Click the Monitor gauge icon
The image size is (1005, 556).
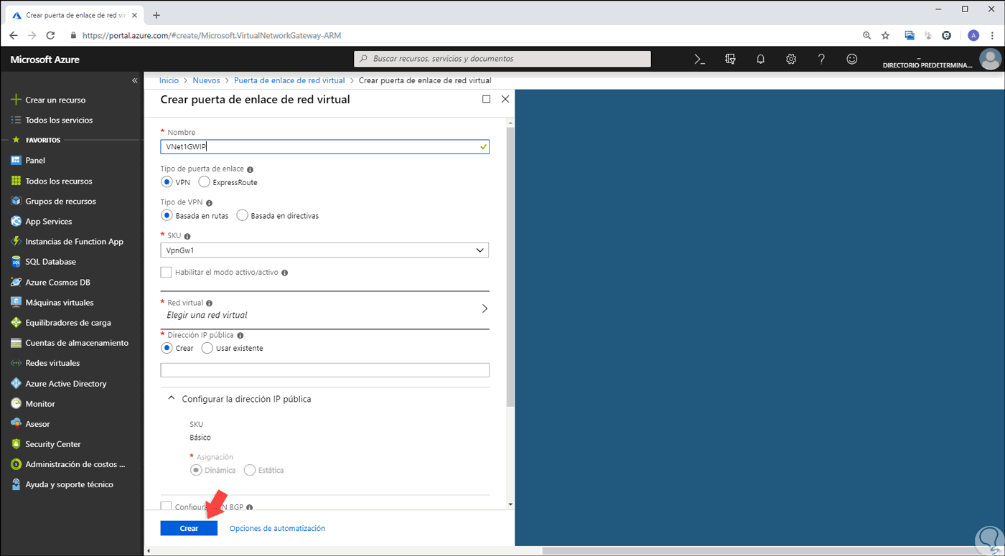click(16, 404)
